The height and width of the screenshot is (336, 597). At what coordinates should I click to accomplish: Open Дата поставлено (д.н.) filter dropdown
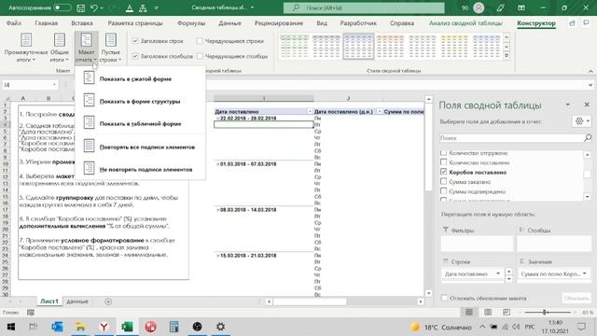380,111
